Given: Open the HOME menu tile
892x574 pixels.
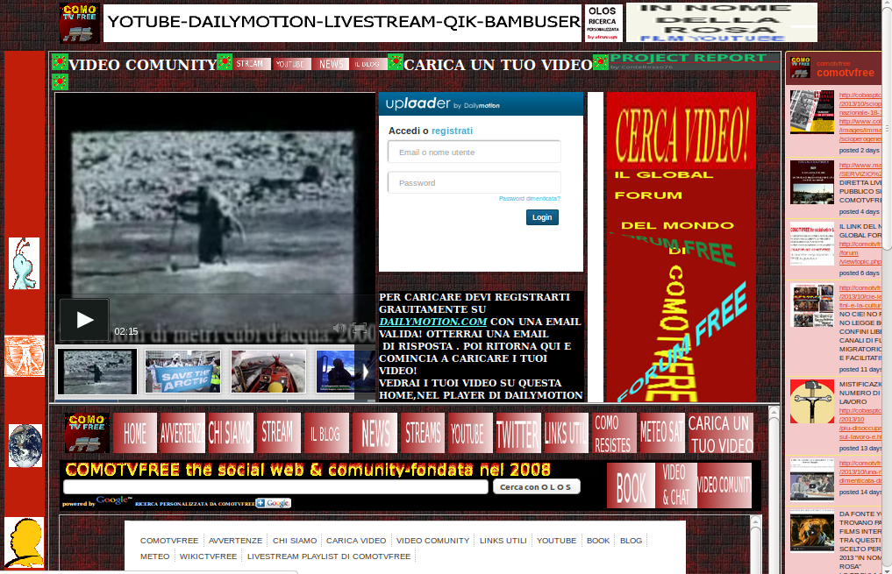Looking at the screenshot, I should (x=135, y=433).
